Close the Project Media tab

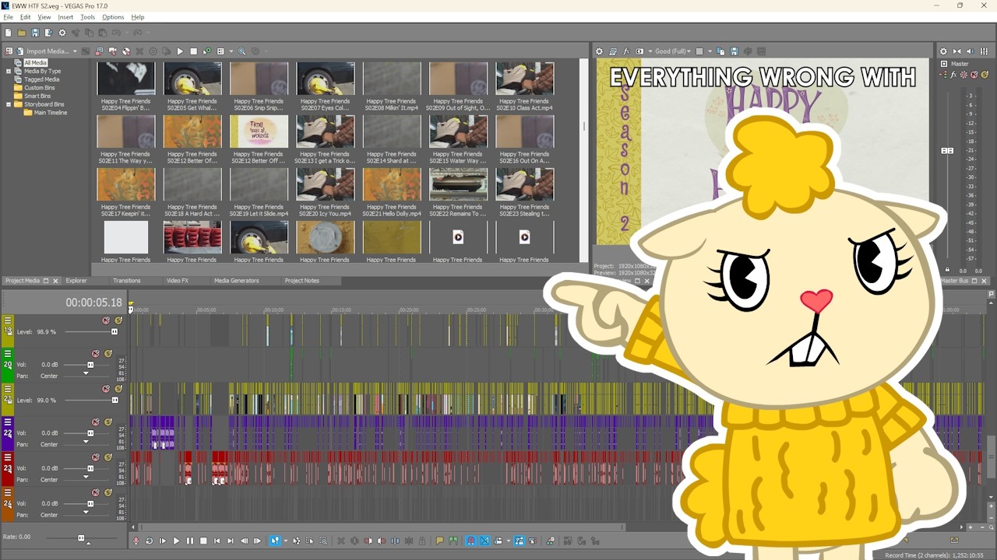pos(55,281)
